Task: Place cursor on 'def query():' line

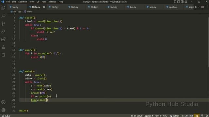Action: click(x=28, y=50)
